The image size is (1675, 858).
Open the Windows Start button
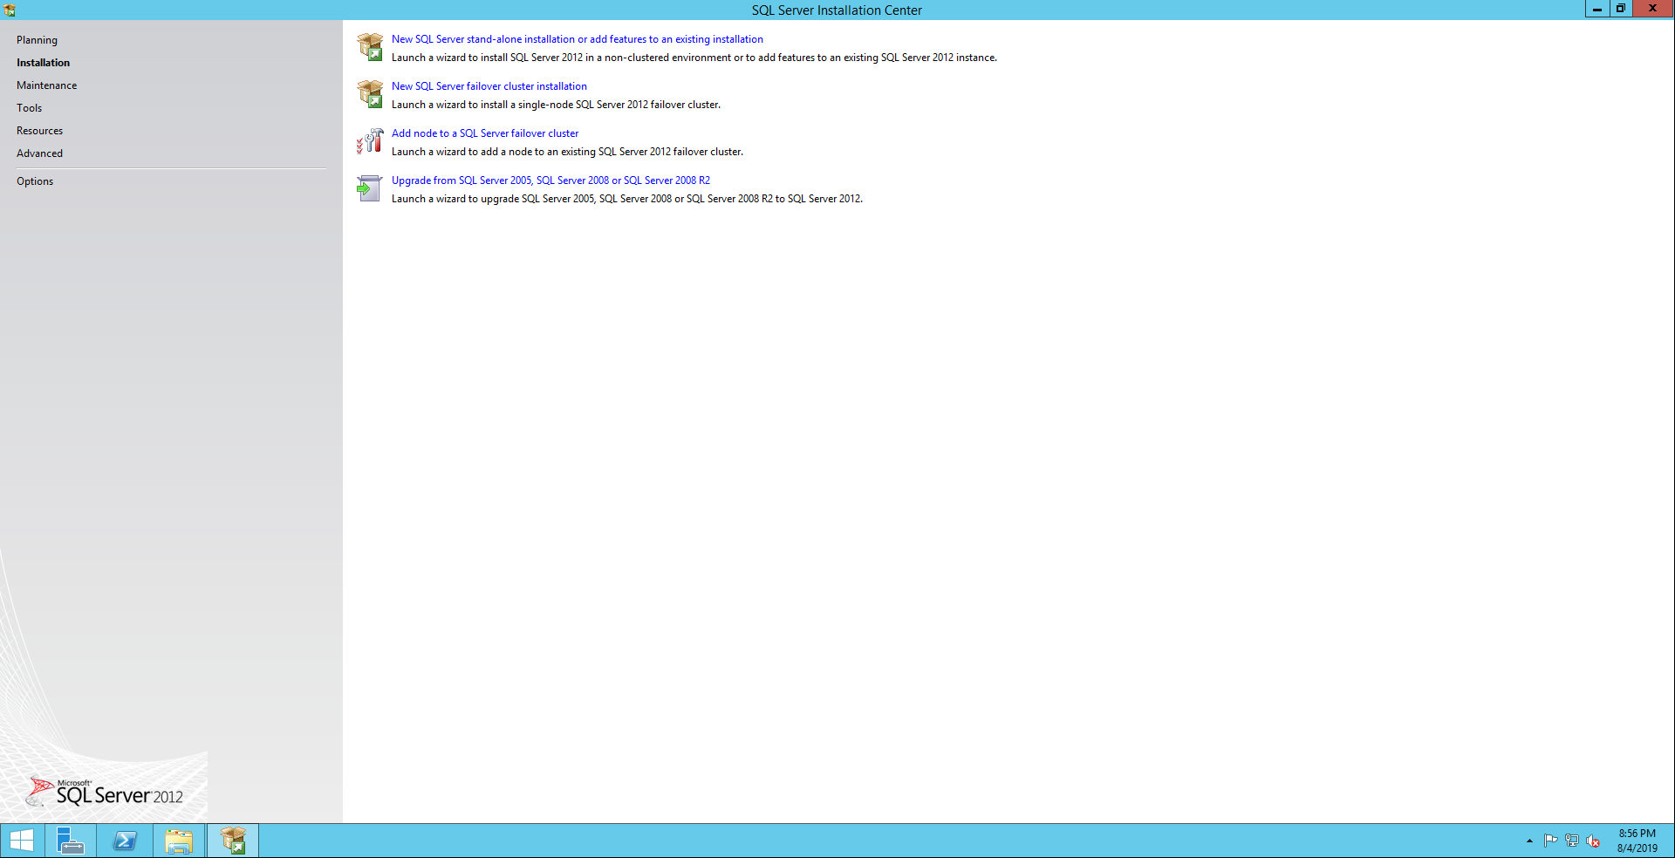pyautogui.click(x=21, y=841)
